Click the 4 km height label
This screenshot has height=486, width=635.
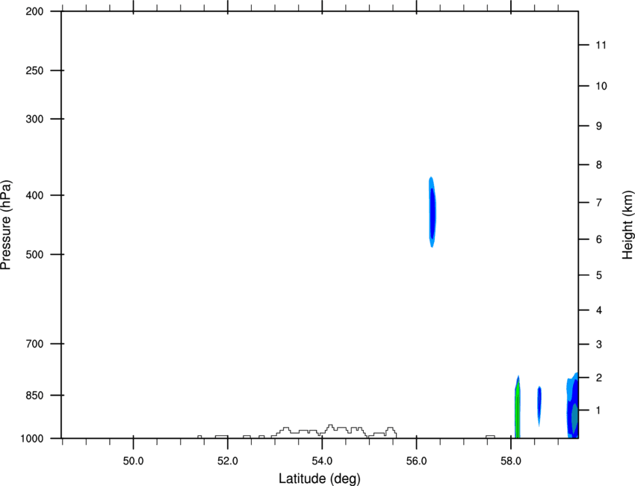point(599,310)
